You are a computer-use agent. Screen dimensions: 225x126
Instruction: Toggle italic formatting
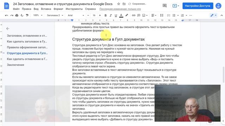[x=111, y=15]
